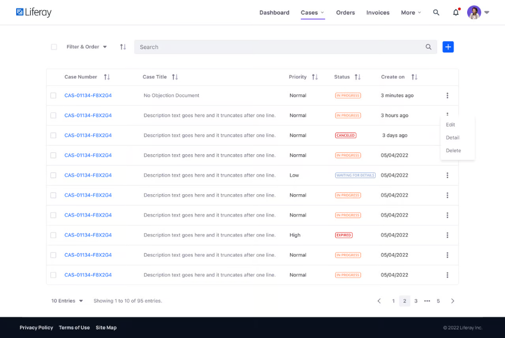This screenshot has height=338, width=505.
Task: Check the No Objection Document row checkbox
Action: (x=53, y=95)
